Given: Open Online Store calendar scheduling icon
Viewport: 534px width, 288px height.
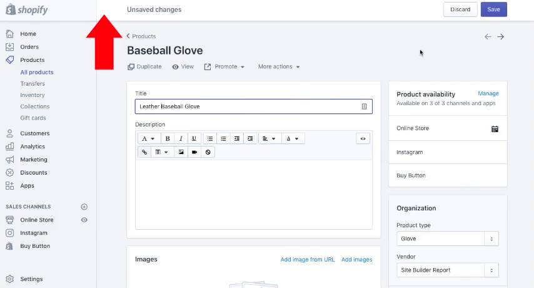Looking at the screenshot, I should pos(495,129).
